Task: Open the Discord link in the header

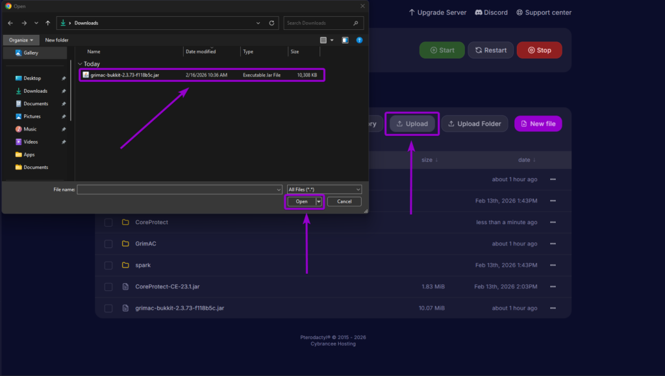Action: point(491,12)
